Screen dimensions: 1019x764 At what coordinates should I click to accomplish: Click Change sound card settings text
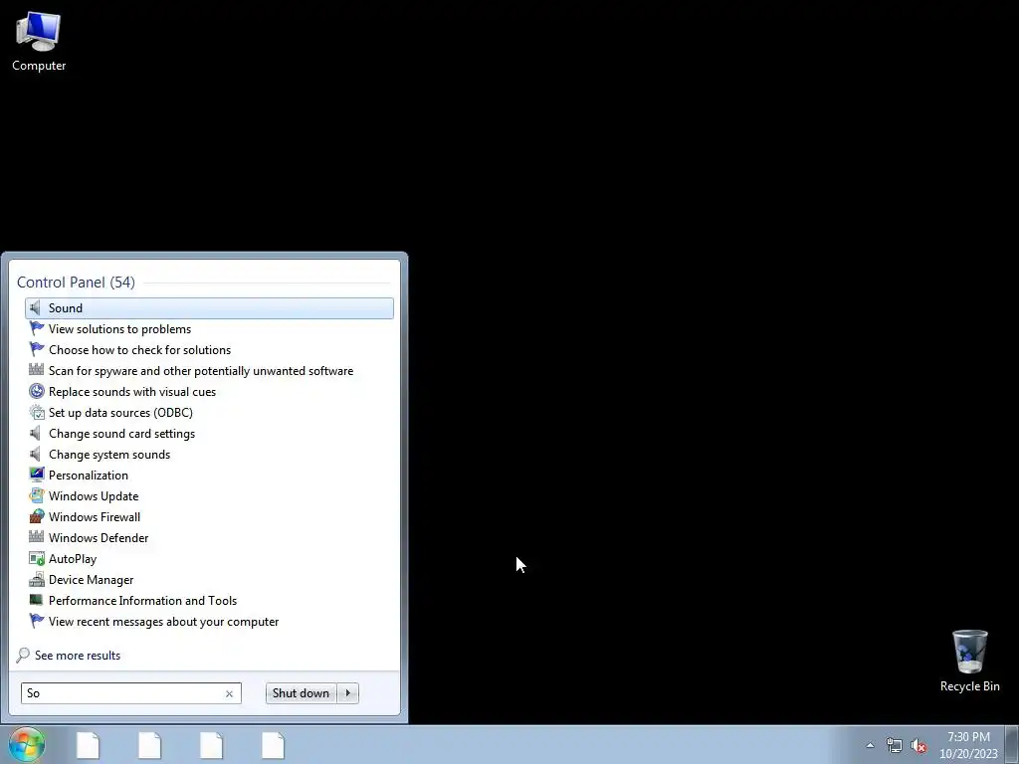click(x=121, y=434)
